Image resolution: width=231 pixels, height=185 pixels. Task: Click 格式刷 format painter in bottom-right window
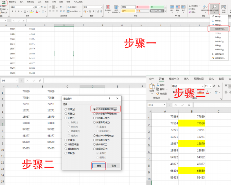(x=161, y=94)
